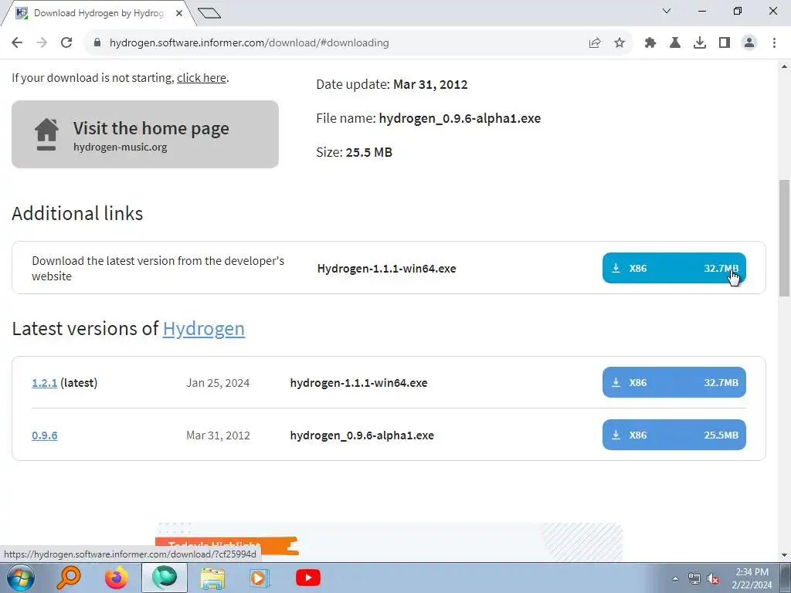View site security lock information

point(97,43)
